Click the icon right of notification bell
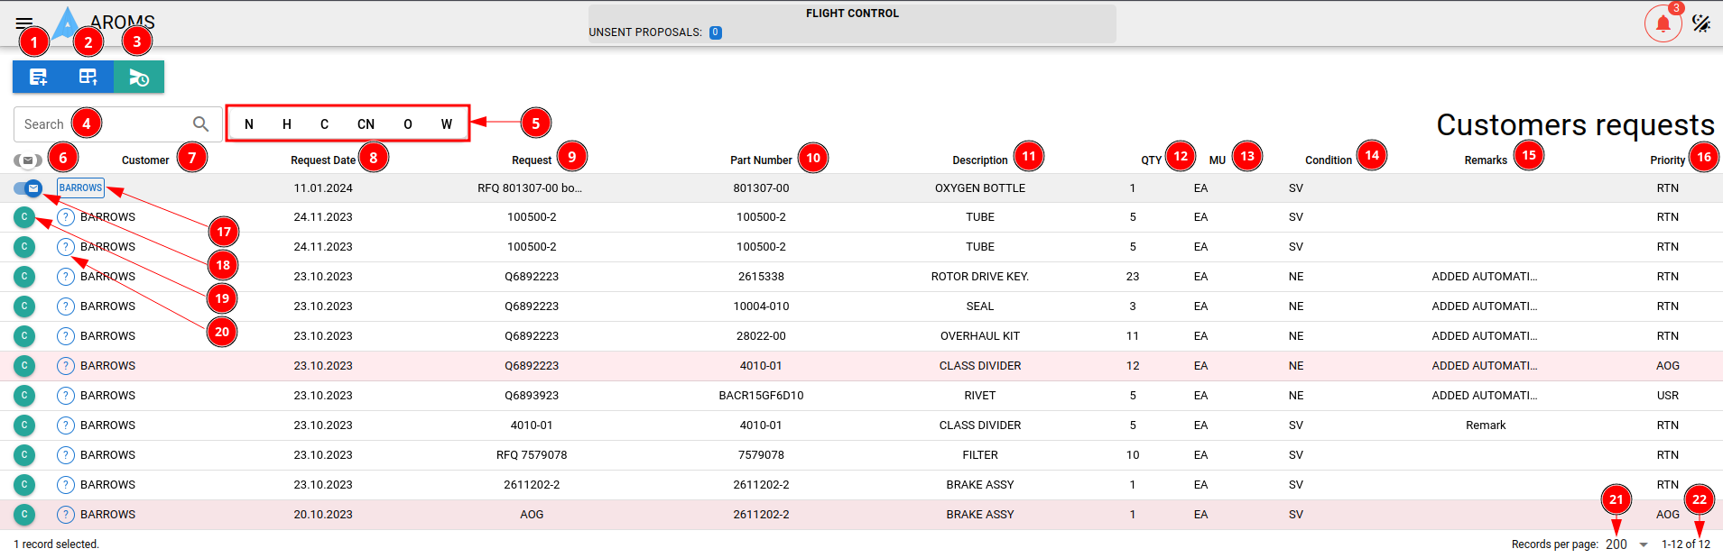 pos(1701,23)
